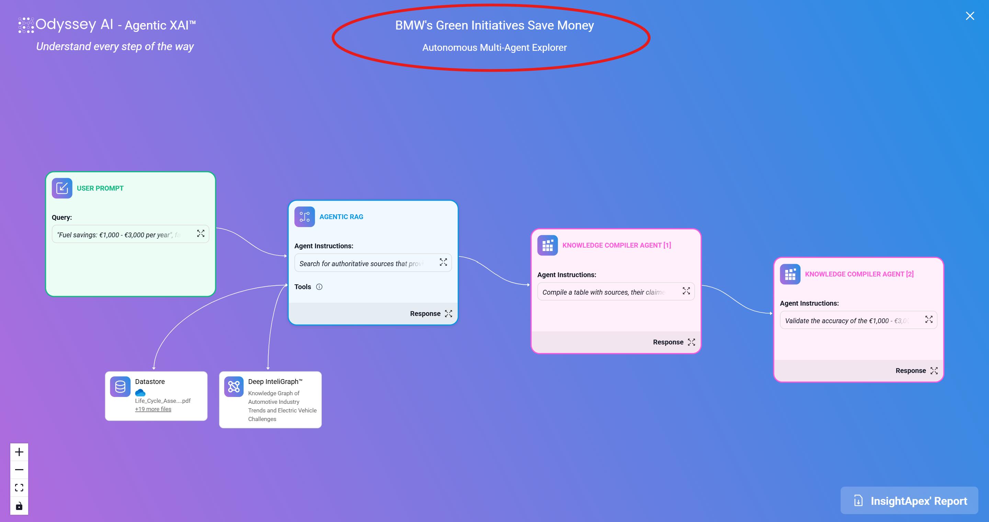Screen dimensions: 989x522
Task: Expand the User Prompt query text
Action: (x=201, y=234)
